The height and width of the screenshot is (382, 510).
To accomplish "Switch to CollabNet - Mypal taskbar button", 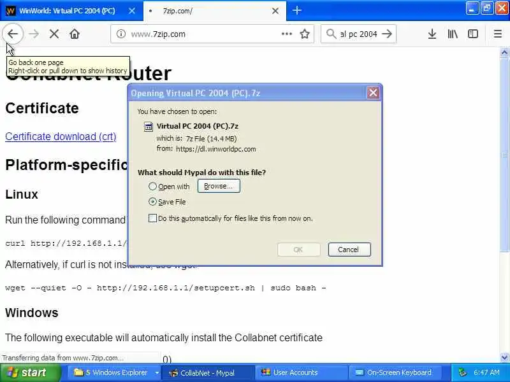I will [x=207, y=372].
